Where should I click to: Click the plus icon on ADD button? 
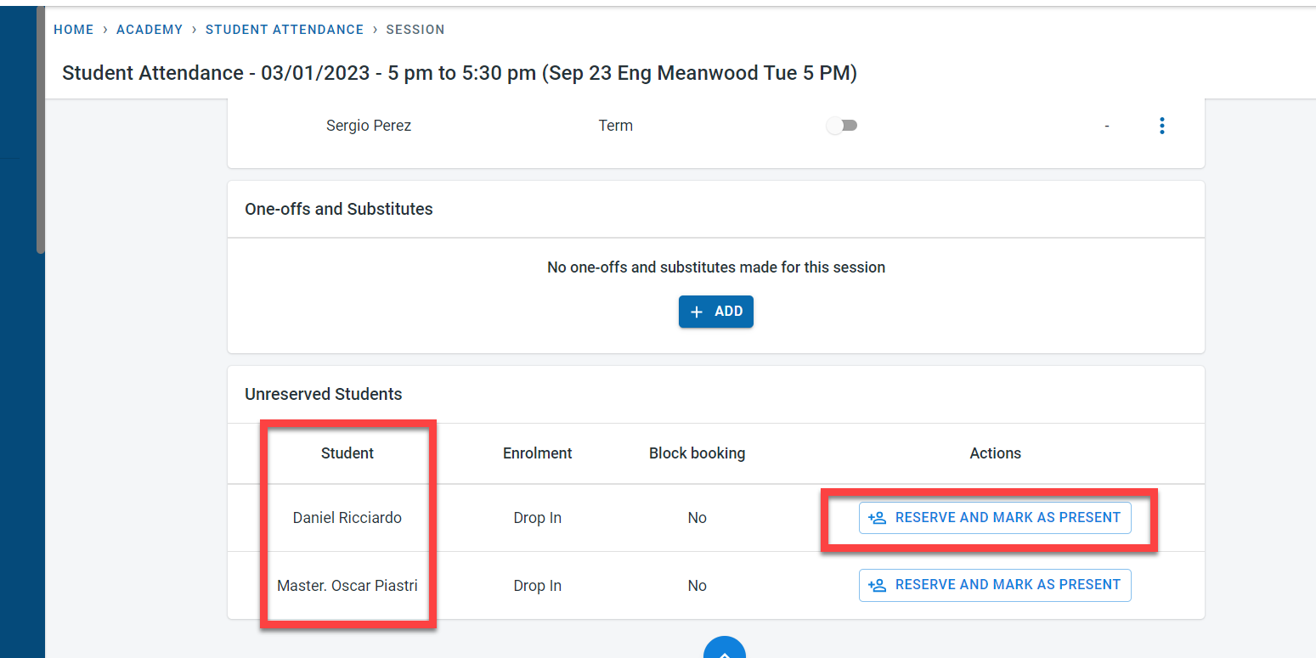697,312
